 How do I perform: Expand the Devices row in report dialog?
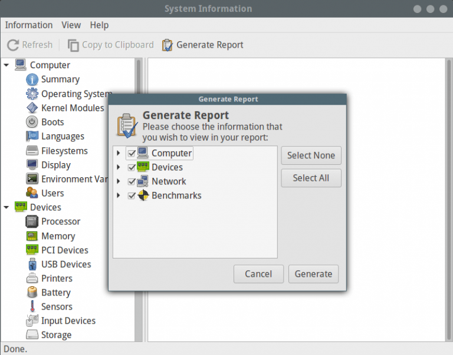click(119, 167)
